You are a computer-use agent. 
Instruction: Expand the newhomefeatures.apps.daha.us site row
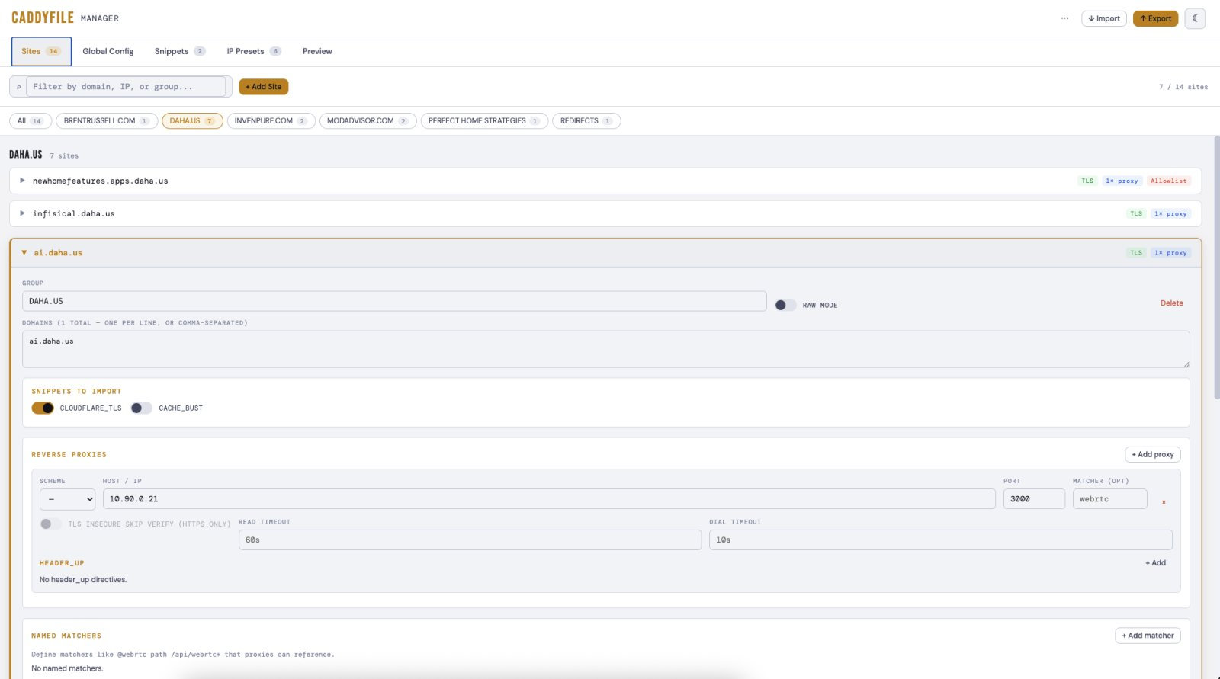605,181
